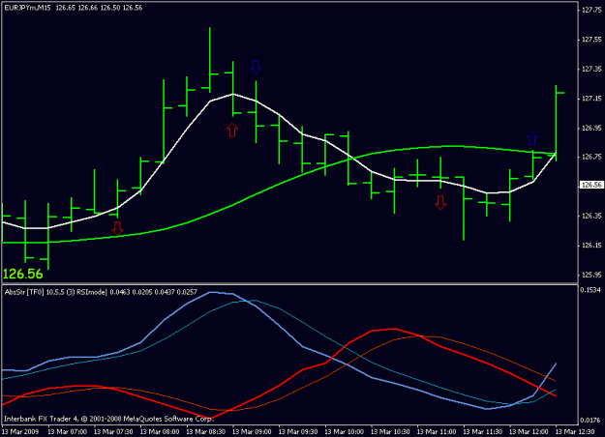Click the 13 Mar 08:00 time label

pos(160,431)
